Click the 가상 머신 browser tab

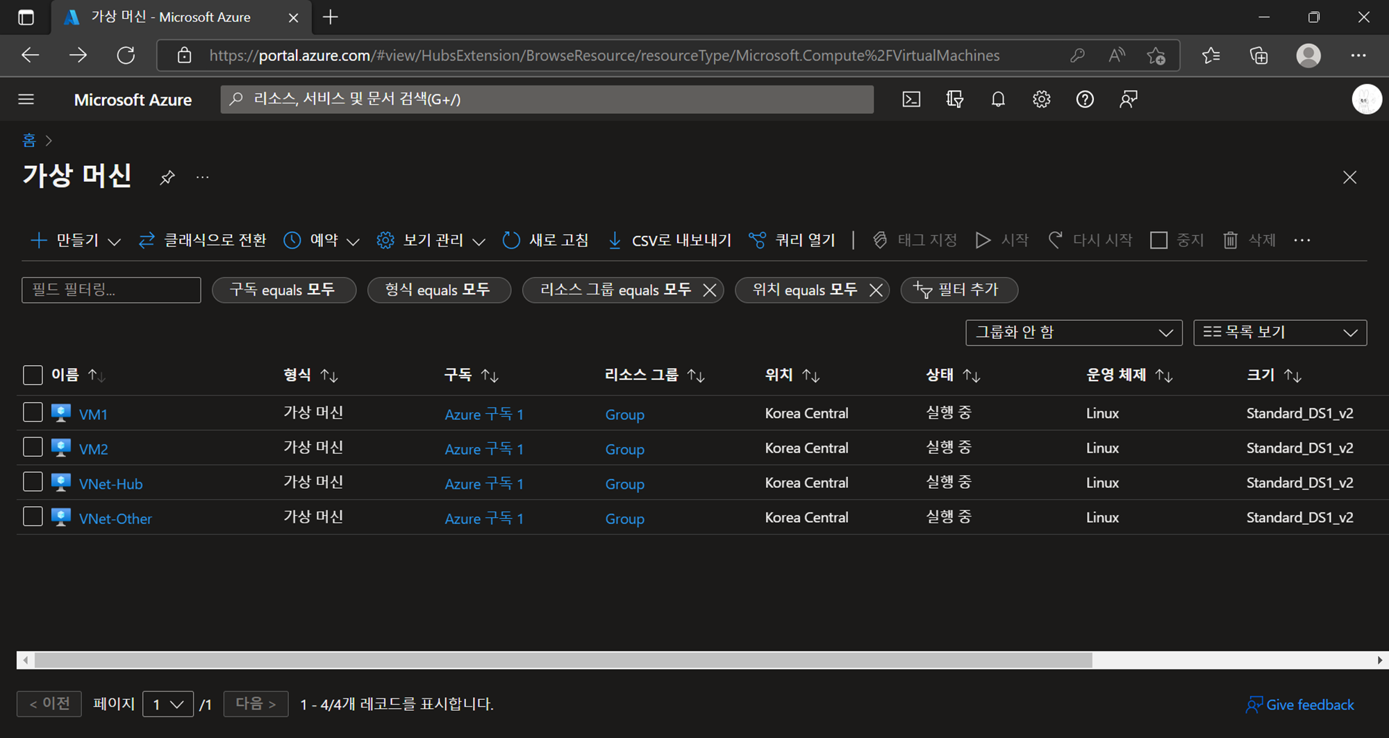181,17
